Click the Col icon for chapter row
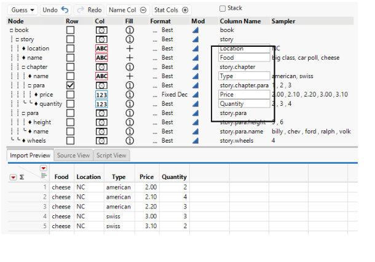The image size is (375, 262). click(101, 67)
